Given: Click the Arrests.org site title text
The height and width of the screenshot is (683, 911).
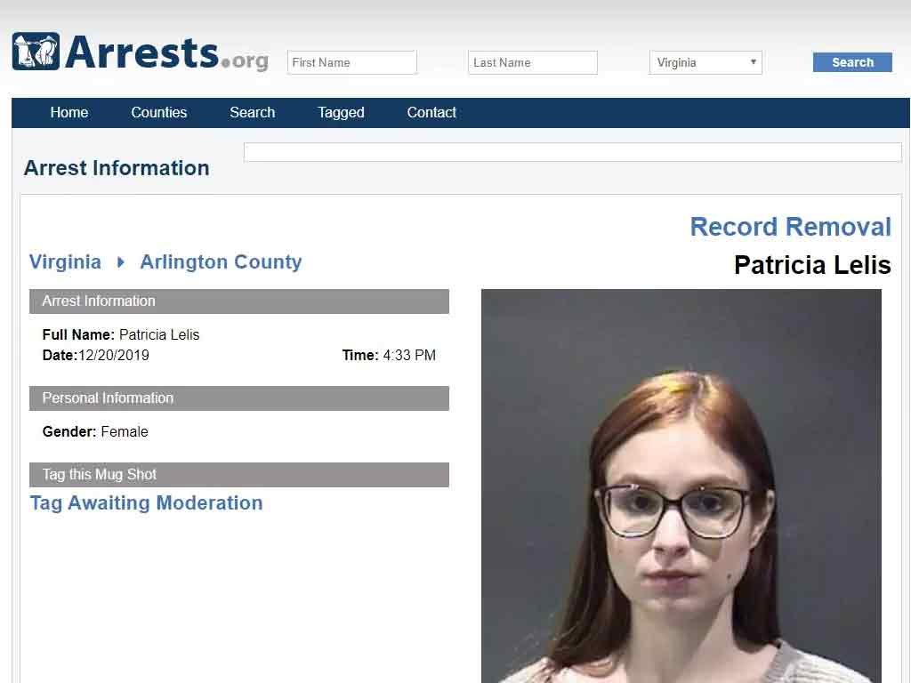Looking at the screenshot, I should click(x=166, y=52).
